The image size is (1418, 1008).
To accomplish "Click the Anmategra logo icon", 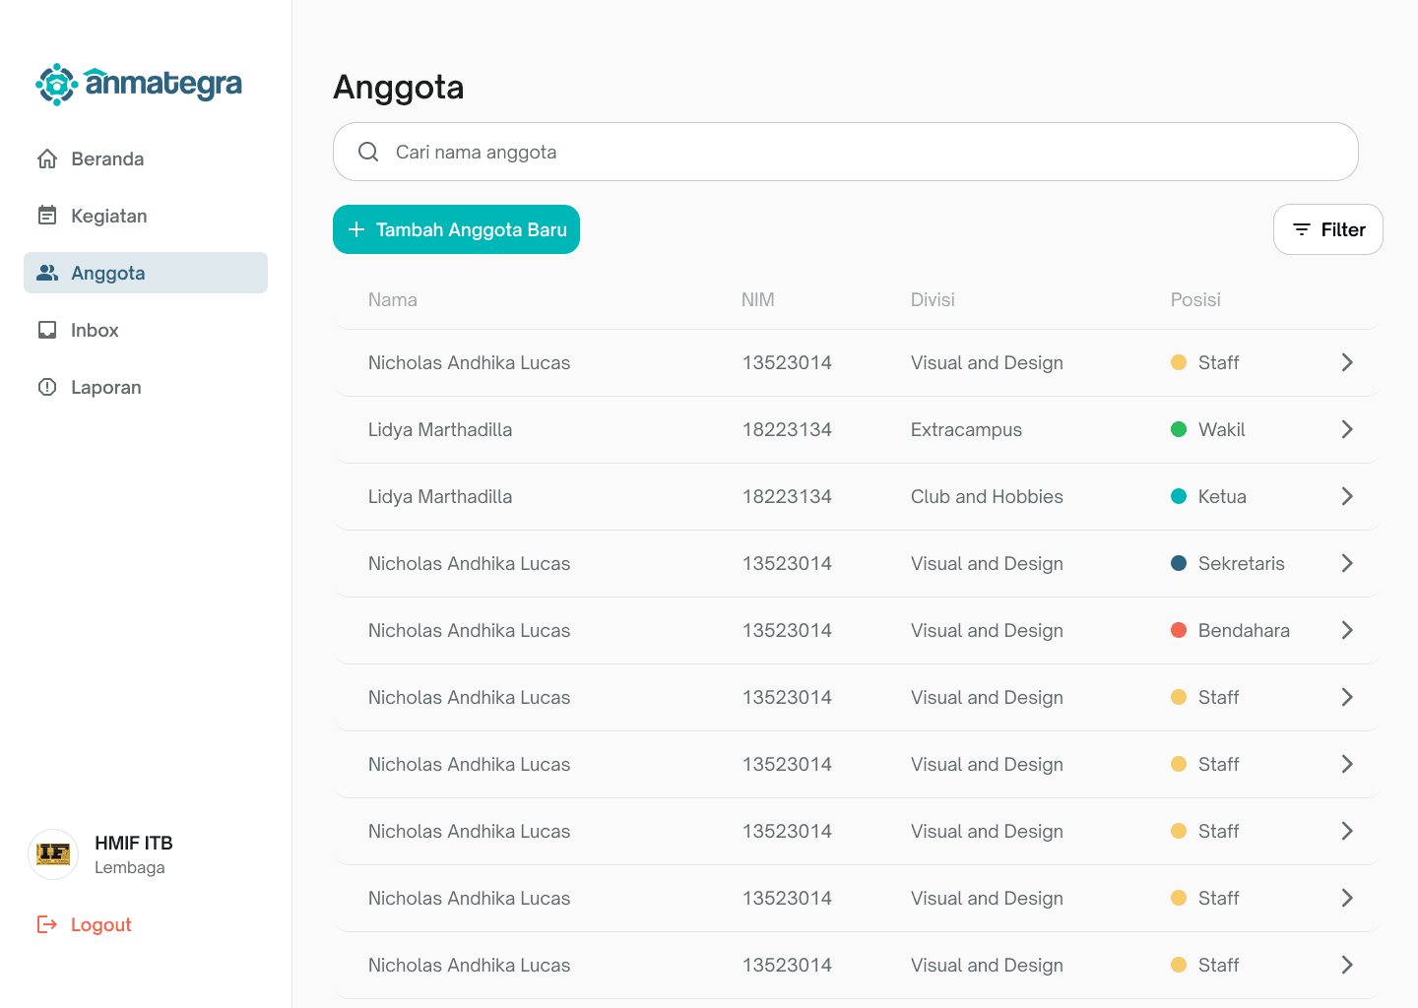I will tap(56, 86).
